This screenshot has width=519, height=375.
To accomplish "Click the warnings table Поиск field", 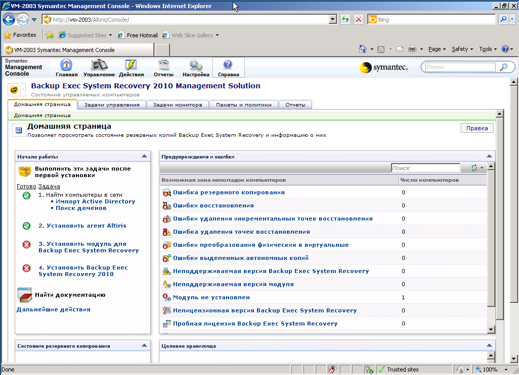I will pos(425,168).
